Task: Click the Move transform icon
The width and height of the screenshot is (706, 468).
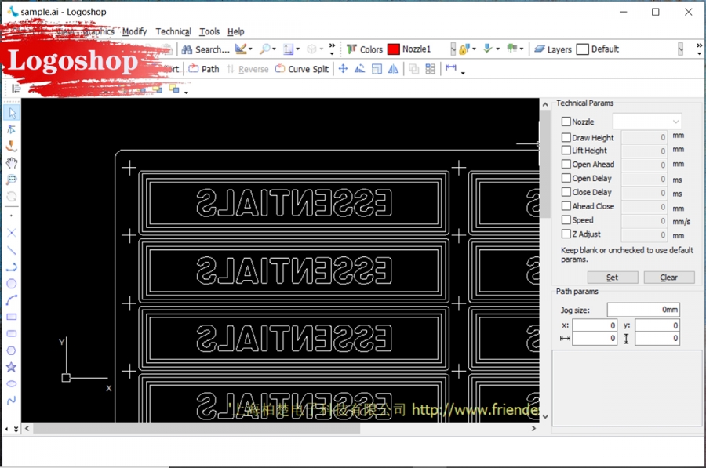Action: [343, 69]
